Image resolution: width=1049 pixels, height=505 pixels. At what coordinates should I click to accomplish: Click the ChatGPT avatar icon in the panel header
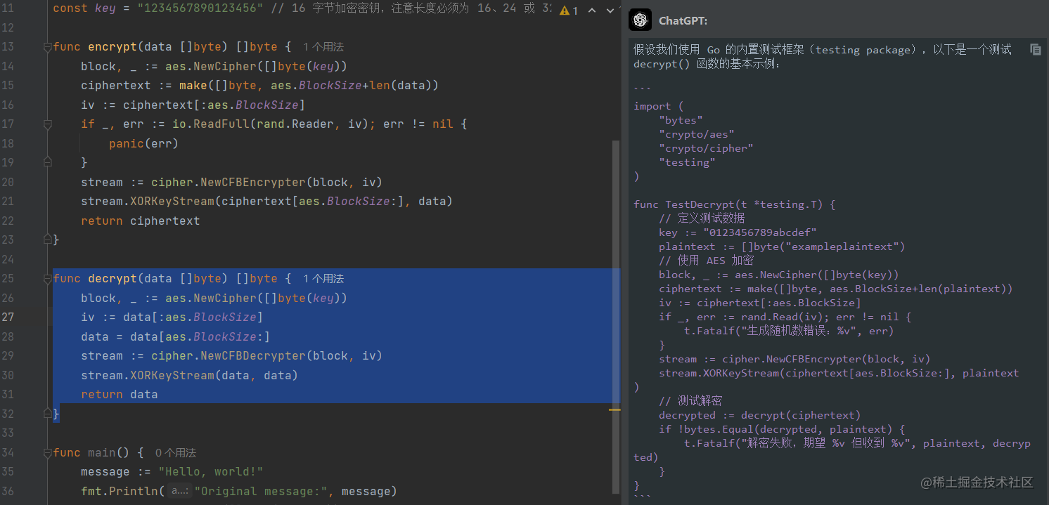(640, 20)
